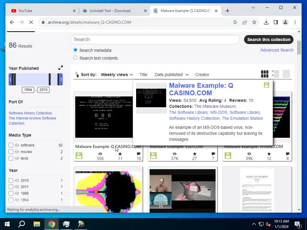Viewport: 307px width, 230px height.
Task: Sort results by Creator
Action: [202, 75]
